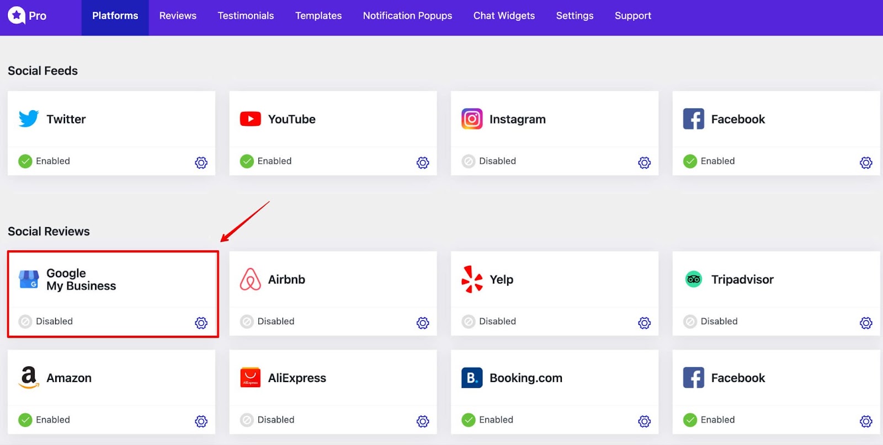The height and width of the screenshot is (445, 883).
Task: Toggle the Disabled status on Tripadvisor card
Action: pos(710,321)
